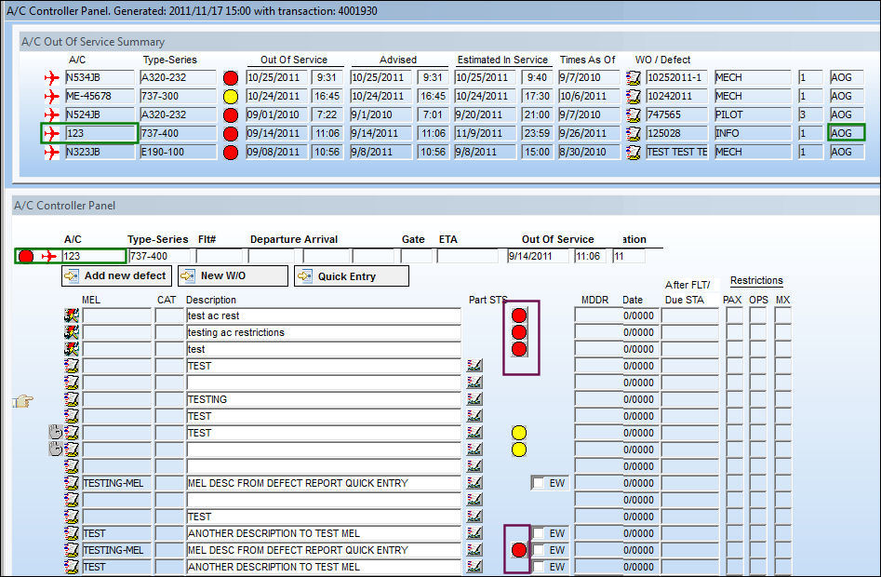Click the Restrictions column header link
881x577 pixels.
756,280
